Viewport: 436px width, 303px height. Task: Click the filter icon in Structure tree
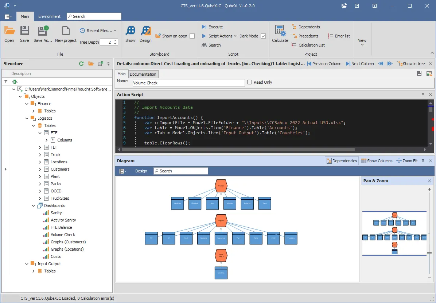click(6, 81)
